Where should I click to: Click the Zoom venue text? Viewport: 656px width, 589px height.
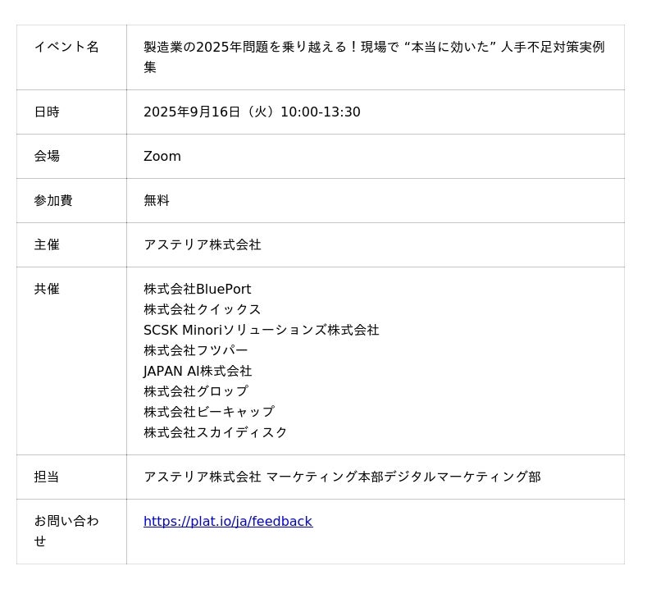tap(162, 156)
